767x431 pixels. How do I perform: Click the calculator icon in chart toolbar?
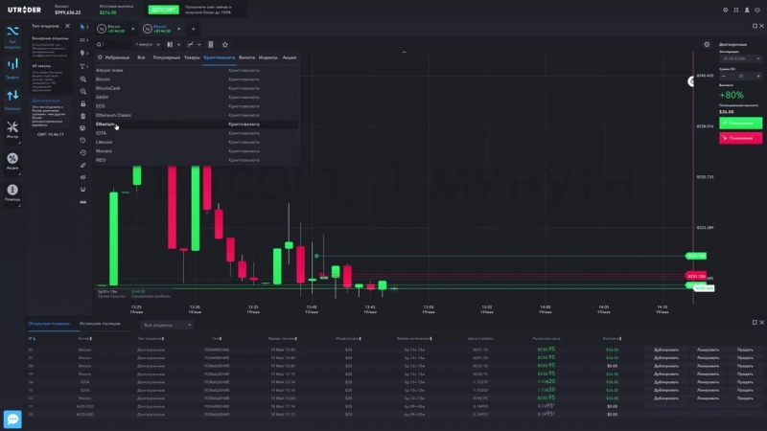pyautogui.click(x=211, y=44)
